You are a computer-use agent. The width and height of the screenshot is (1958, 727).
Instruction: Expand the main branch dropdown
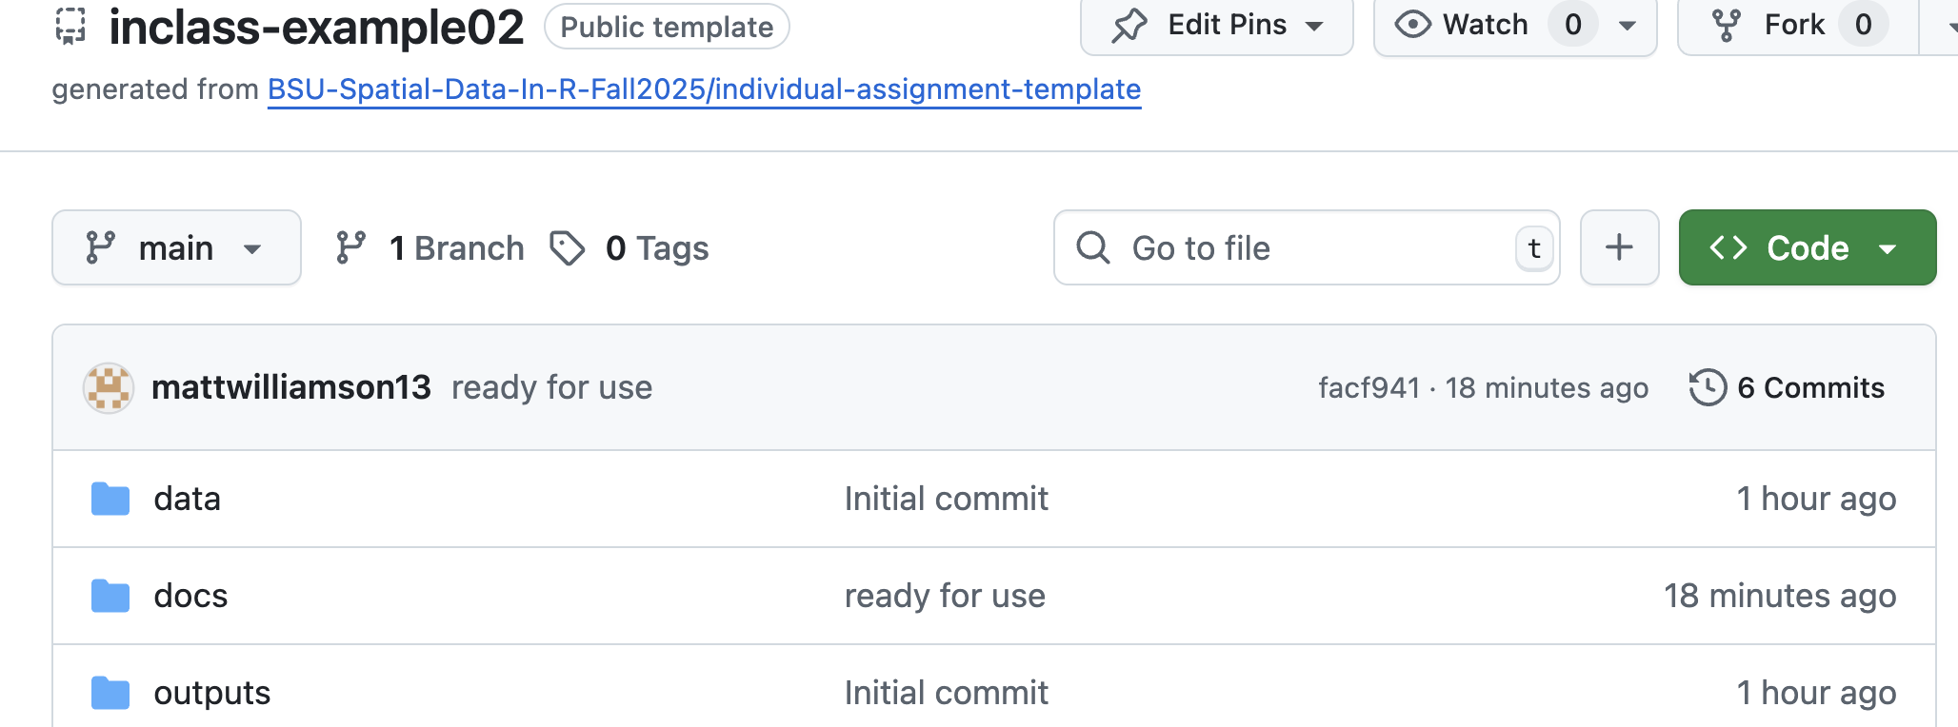pos(177,247)
